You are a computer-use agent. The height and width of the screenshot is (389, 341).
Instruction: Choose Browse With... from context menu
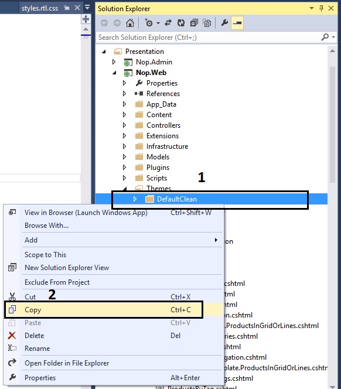(x=114, y=226)
